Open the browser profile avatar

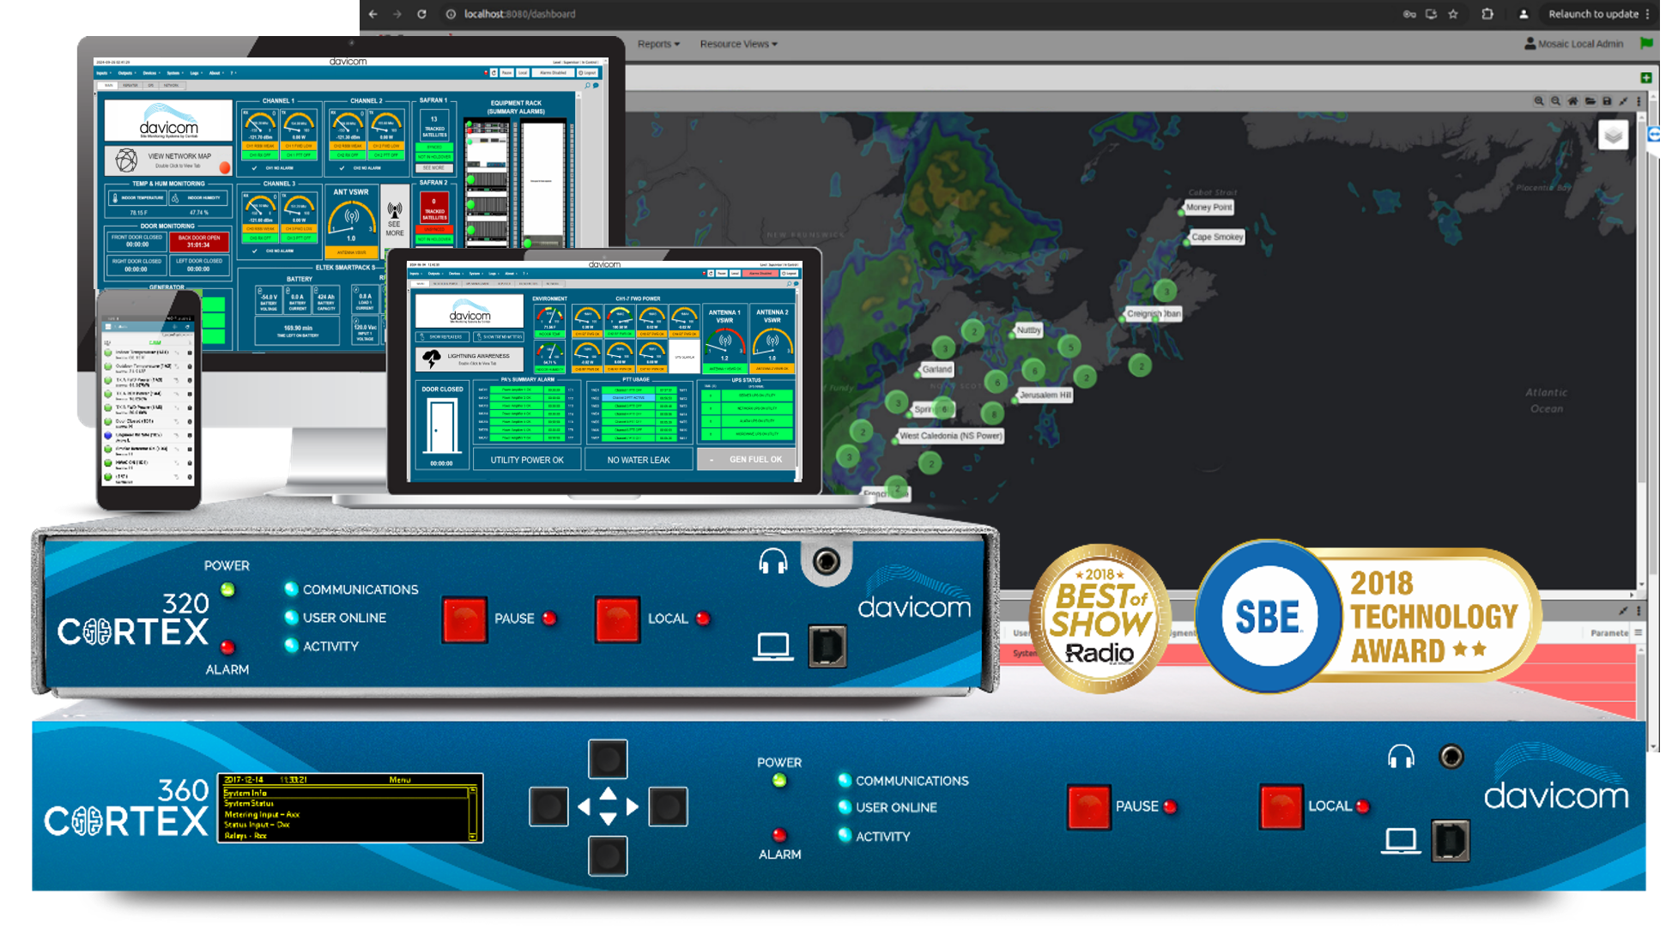click(1524, 14)
